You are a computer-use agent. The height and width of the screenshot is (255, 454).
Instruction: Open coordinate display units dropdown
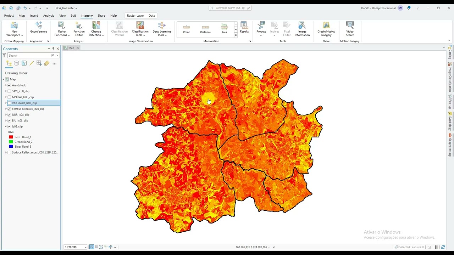click(273, 247)
